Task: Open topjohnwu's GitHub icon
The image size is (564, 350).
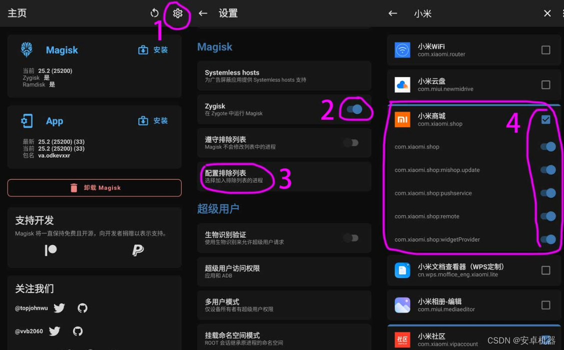Action: click(82, 308)
